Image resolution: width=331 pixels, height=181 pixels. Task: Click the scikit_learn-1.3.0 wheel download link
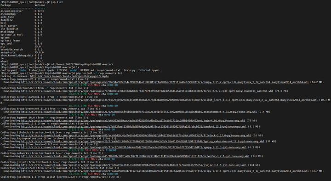click(x=169, y=100)
